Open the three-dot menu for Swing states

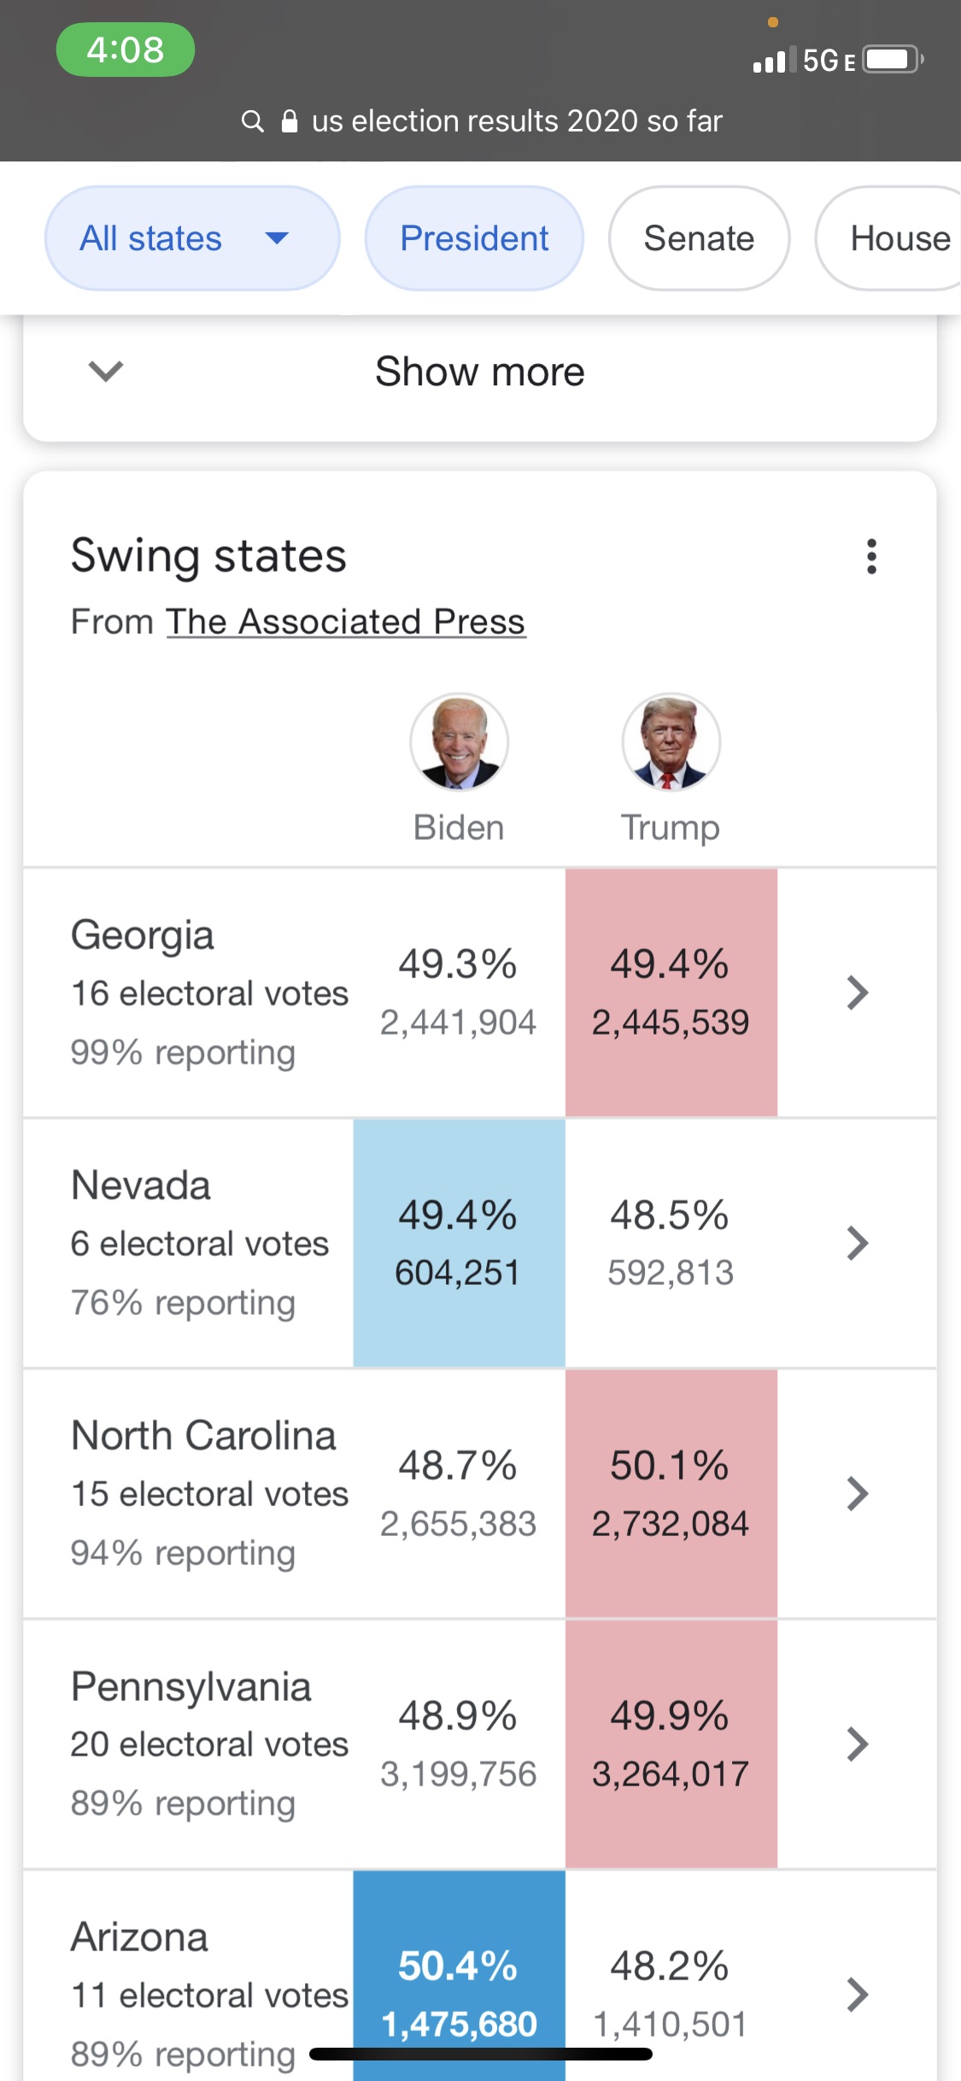[x=871, y=556]
